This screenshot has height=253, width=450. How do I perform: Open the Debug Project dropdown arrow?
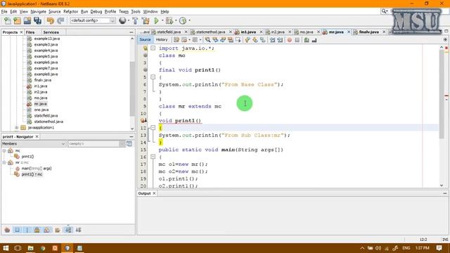click(176, 20)
